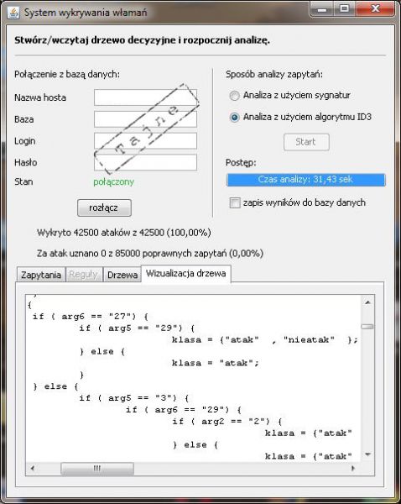Viewport: 401px width, 504px height.
Task: Select the ID3 algorithm analysis option
Action: click(234, 118)
